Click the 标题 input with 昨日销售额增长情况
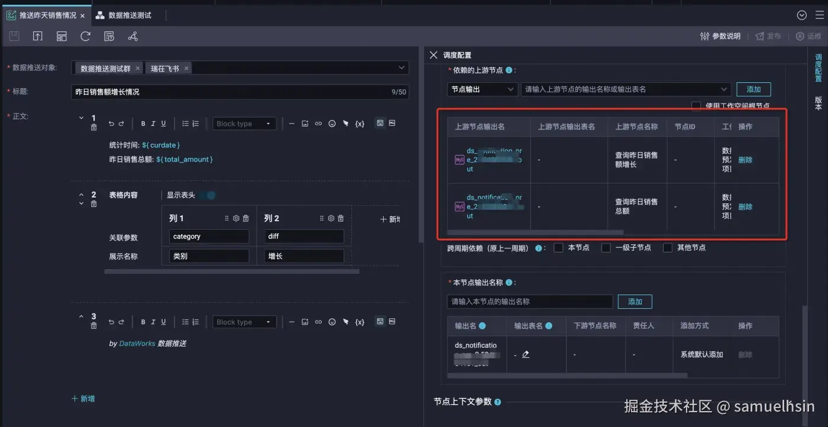This screenshot has height=427, width=828. click(x=240, y=92)
